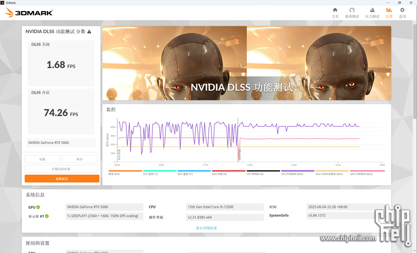Click the \\.\DISPLAY1 (2560 × 1600) display field
This screenshot has height=253, width=417.
[x=104, y=216]
